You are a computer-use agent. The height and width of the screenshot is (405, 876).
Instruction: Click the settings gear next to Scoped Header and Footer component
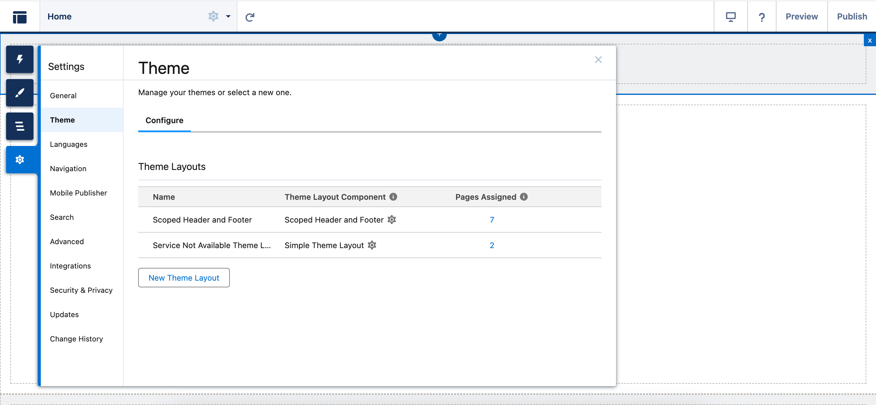392,219
